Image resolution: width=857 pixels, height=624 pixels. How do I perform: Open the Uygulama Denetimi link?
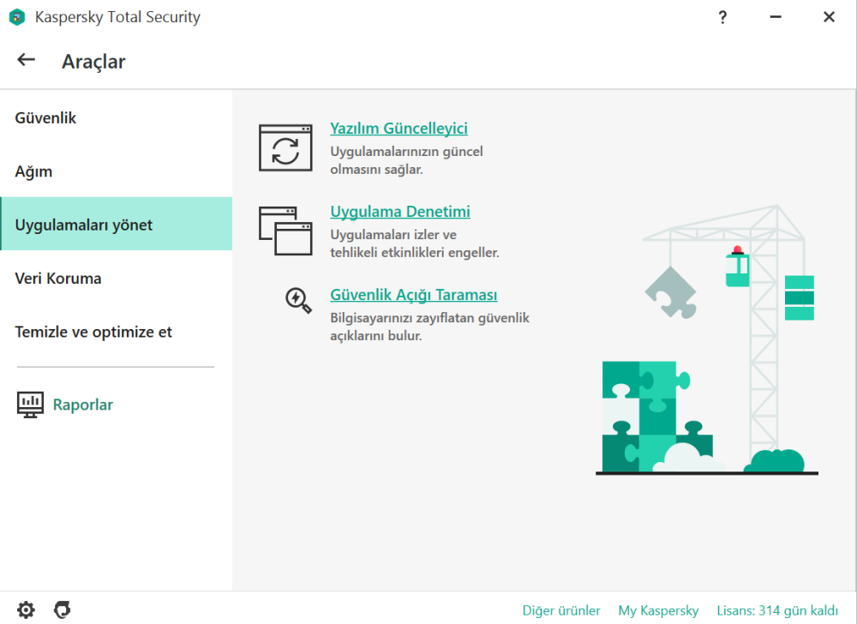point(400,212)
